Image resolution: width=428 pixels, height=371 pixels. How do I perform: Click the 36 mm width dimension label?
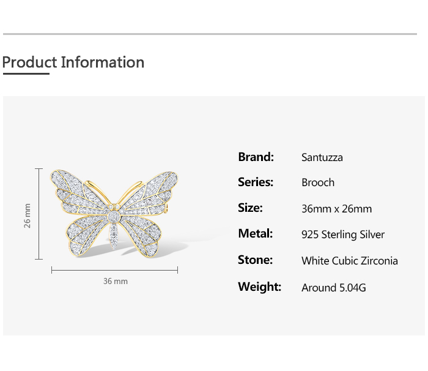point(115,281)
